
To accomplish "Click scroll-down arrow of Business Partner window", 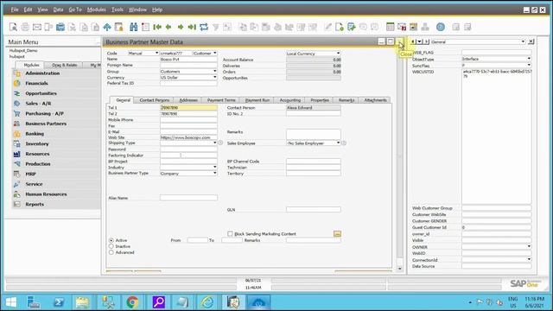I will point(399,269).
